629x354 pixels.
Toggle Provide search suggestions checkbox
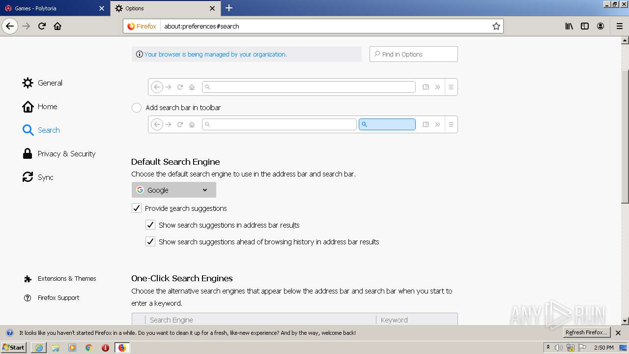pyautogui.click(x=137, y=208)
